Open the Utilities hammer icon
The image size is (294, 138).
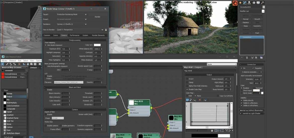(263, 3)
